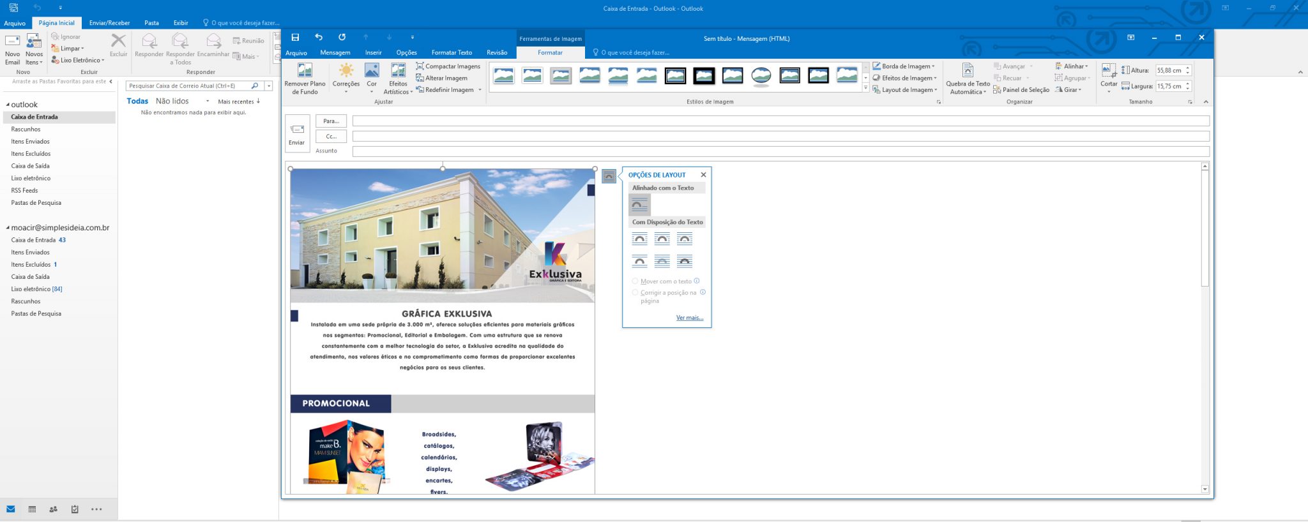Click the layout options icon beside the image
The image size is (1308, 522).
[609, 176]
